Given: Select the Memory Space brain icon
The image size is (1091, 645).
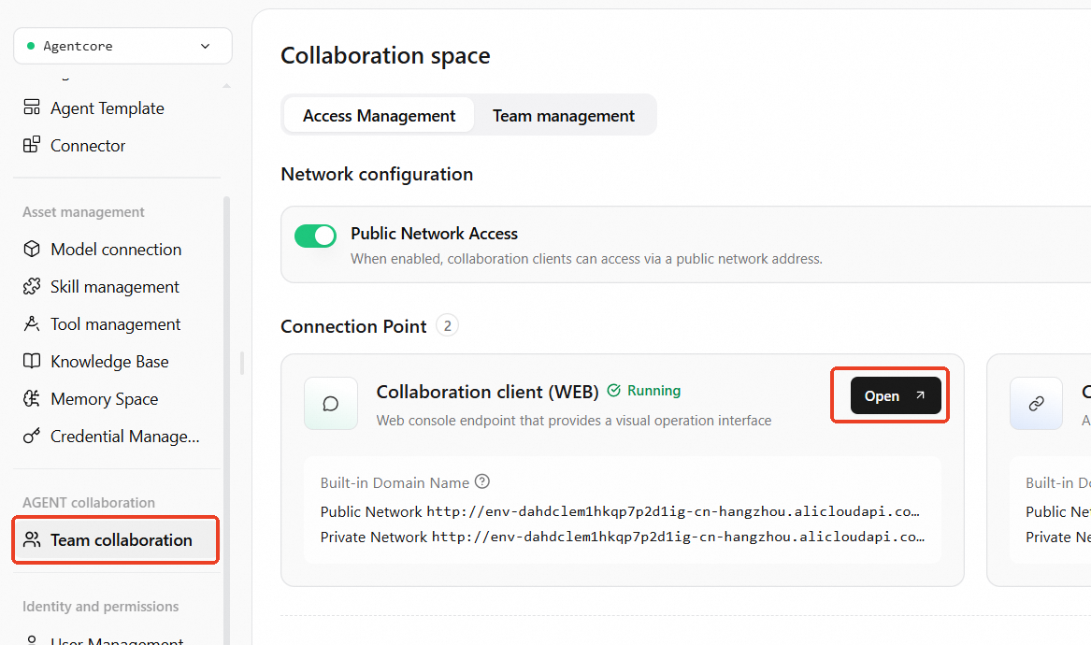Looking at the screenshot, I should 32,399.
